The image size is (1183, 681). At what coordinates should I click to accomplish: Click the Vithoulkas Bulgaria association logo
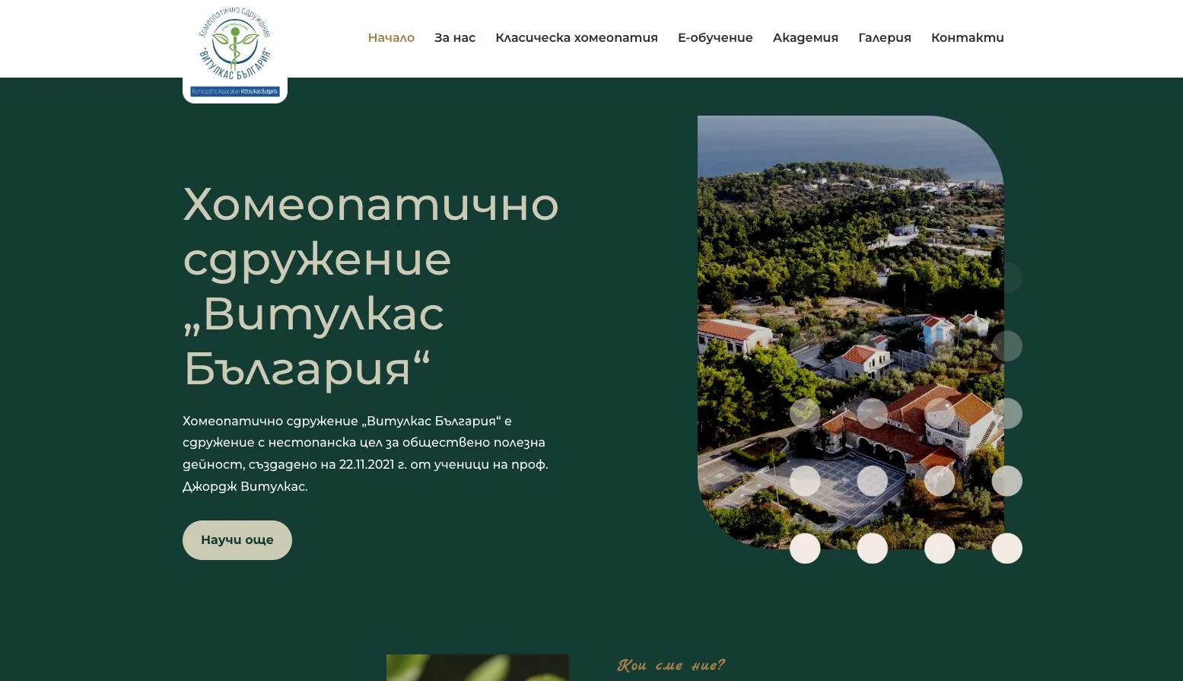coord(235,52)
